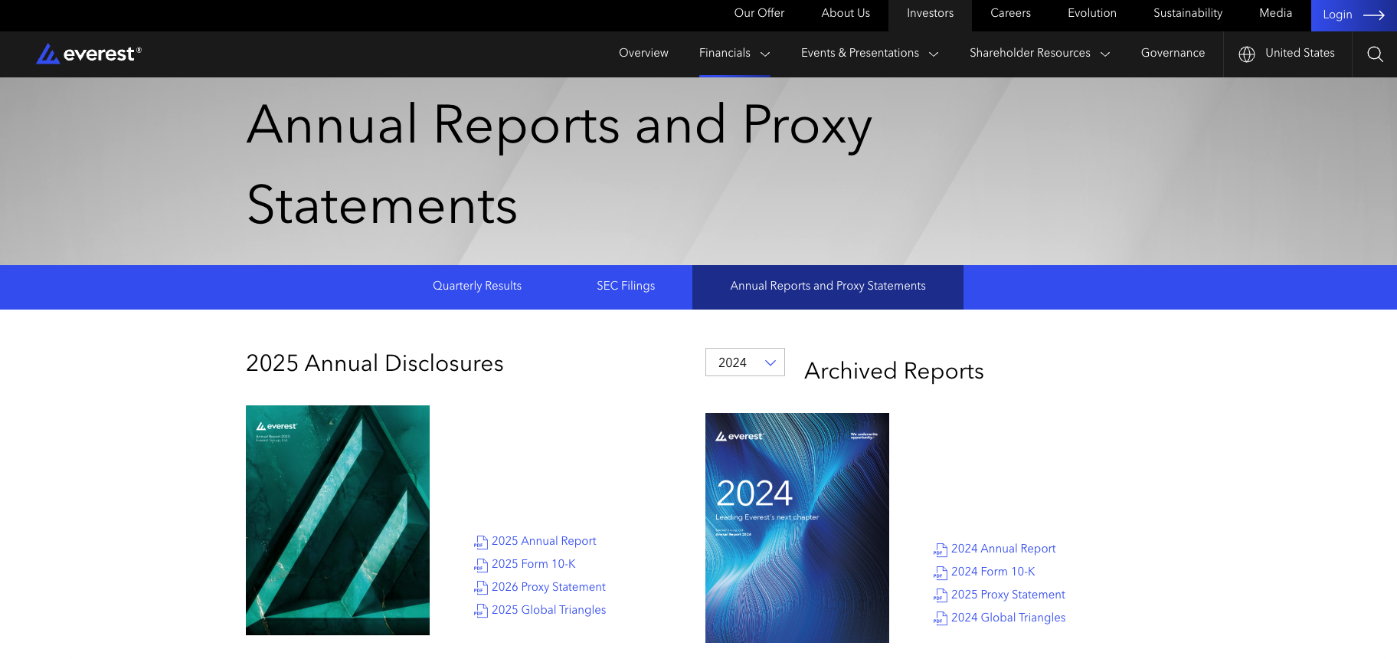Click PDF icon beside 2025 Proxy Statement
Image resolution: width=1397 pixels, height=659 pixels.
click(x=941, y=596)
